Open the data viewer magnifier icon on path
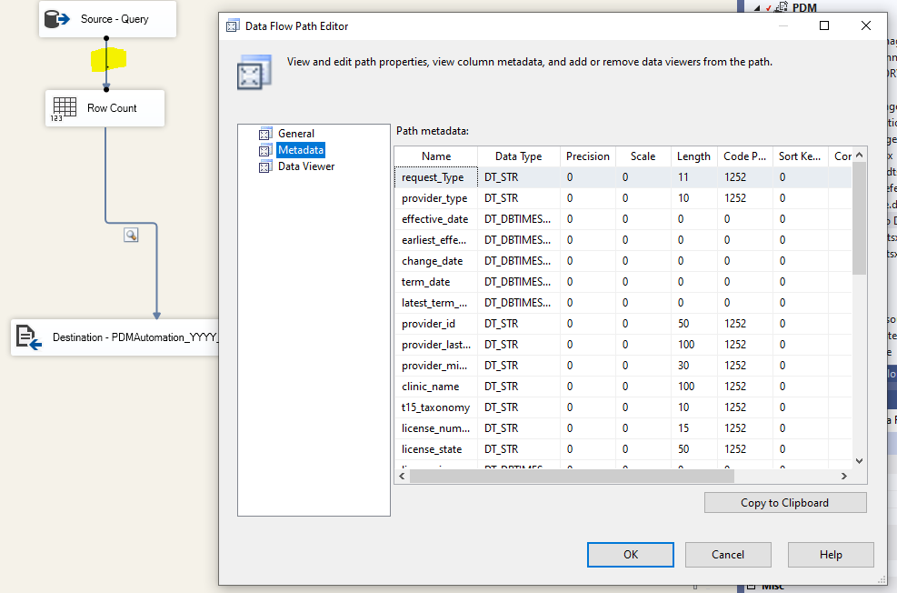 coord(131,235)
